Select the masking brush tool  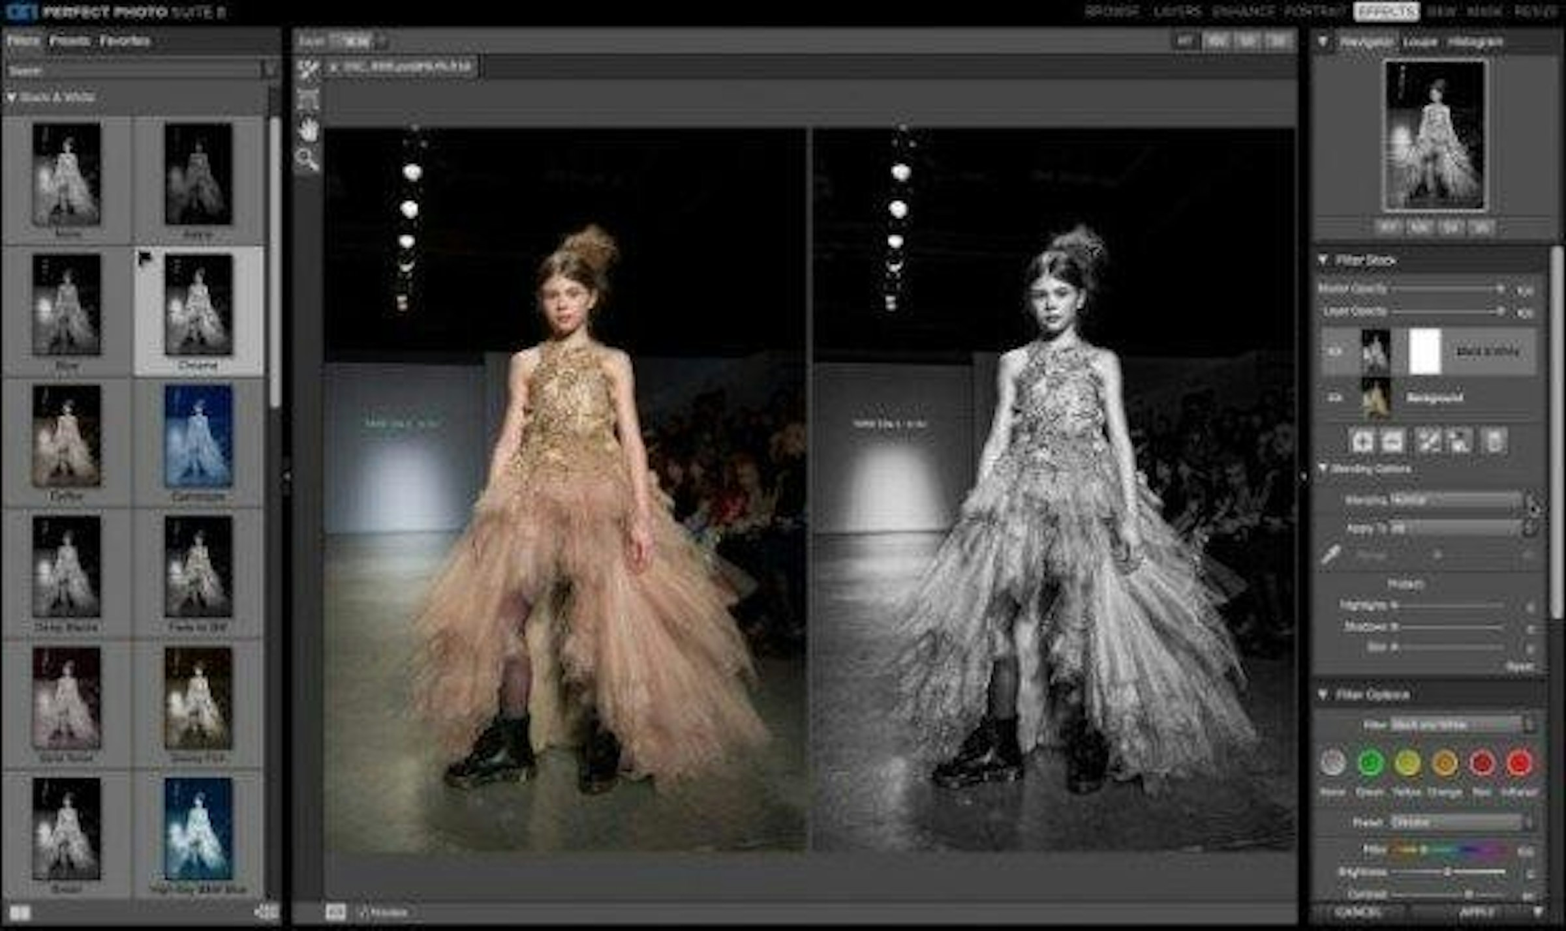point(309,70)
